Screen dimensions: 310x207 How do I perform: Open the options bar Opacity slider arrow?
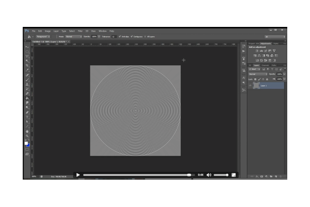coord(99,37)
